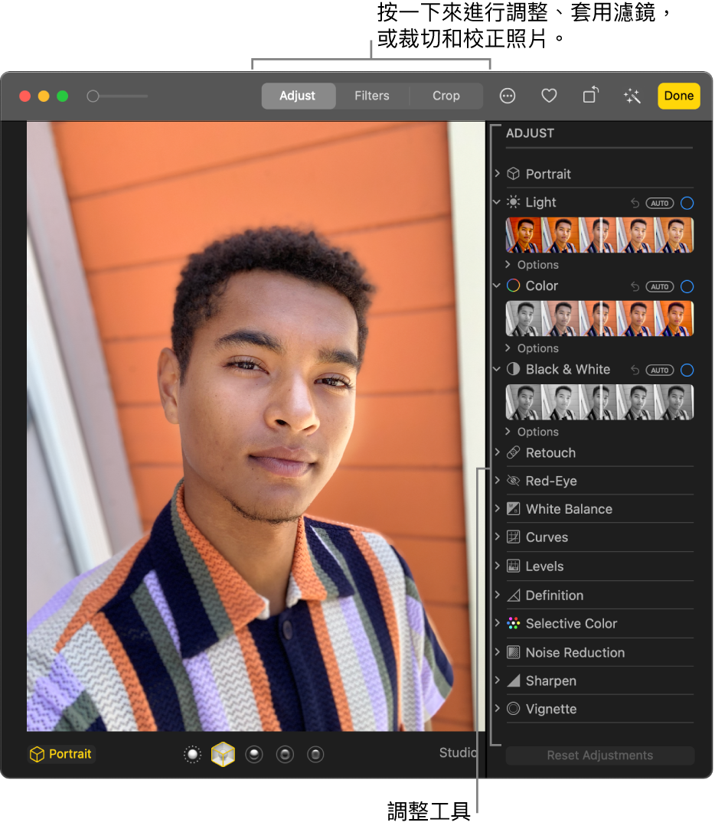The width and height of the screenshot is (715, 829).
Task: Toggle the Black & White adjustment circle
Action: (x=687, y=370)
